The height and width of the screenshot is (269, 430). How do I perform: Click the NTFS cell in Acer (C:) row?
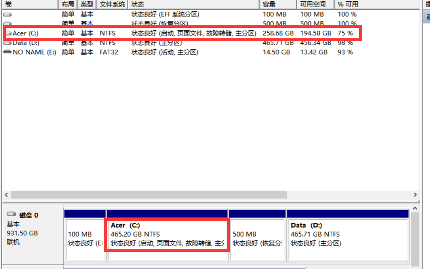[x=108, y=33]
